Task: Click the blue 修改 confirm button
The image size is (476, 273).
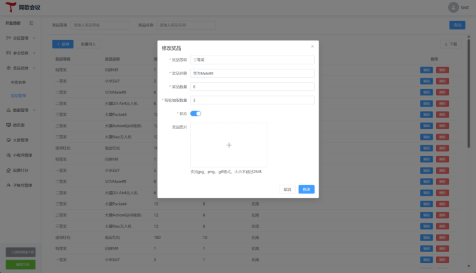Action: 307,190
